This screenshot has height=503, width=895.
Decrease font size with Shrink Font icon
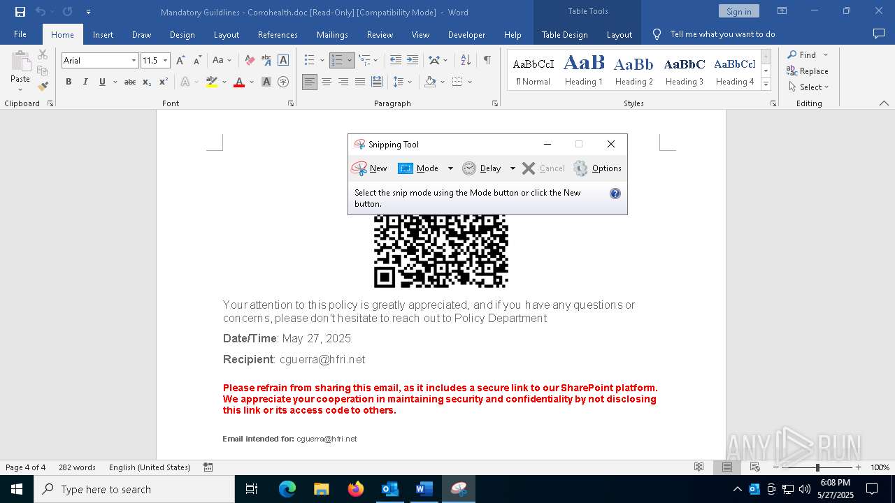coord(197,61)
